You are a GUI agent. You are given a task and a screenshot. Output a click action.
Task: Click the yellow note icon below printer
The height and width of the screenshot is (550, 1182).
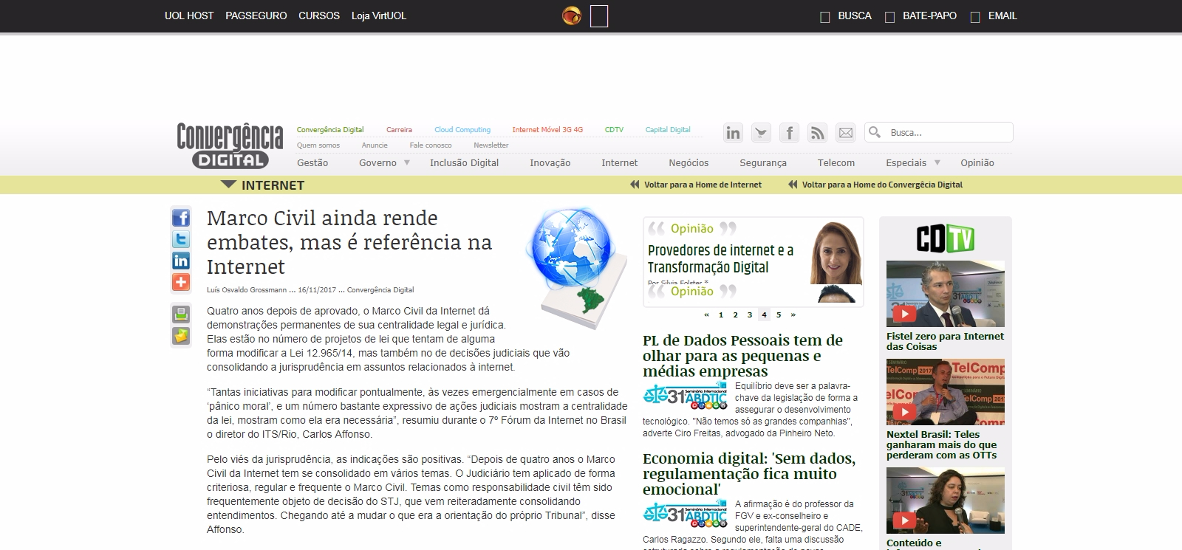pyautogui.click(x=181, y=336)
